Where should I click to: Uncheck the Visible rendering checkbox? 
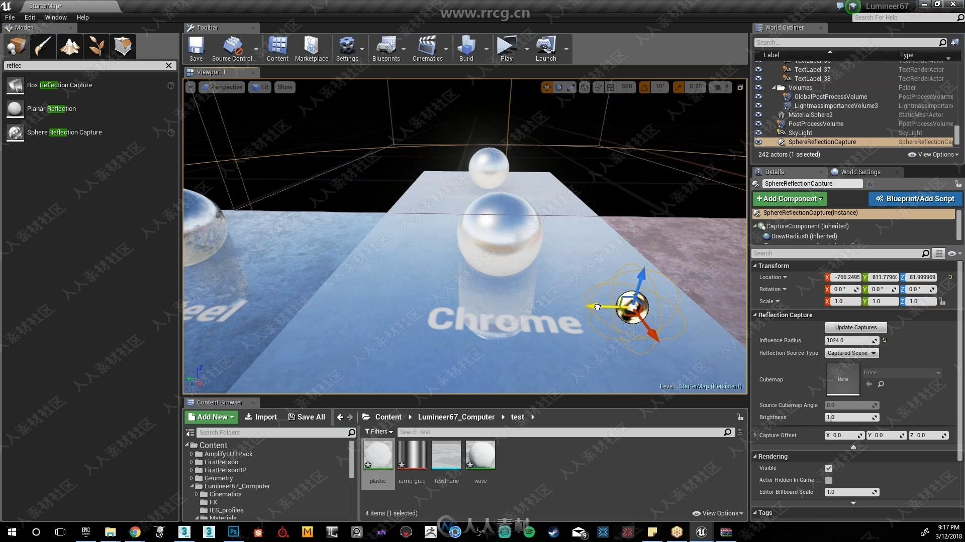829,468
